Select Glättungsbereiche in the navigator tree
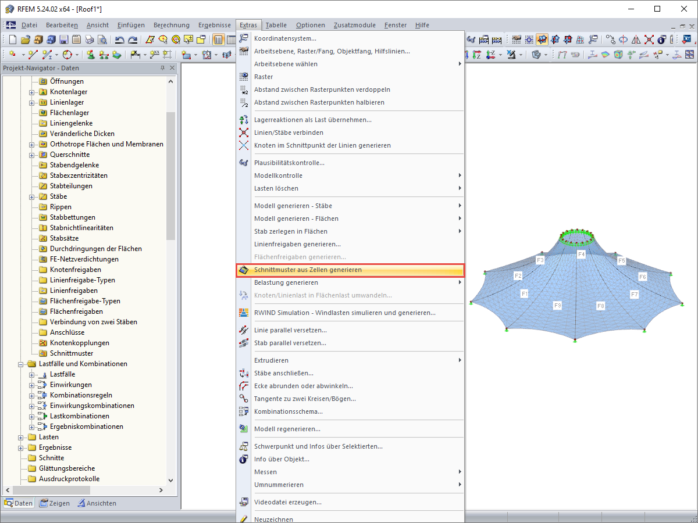Screen dimensions: 698x523 point(67,468)
